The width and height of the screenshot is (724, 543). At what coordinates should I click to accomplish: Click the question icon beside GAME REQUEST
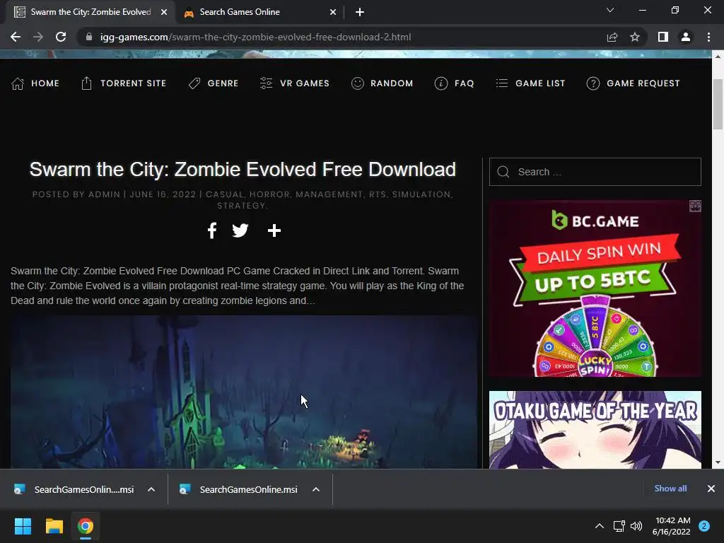pyautogui.click(x=593, y=83)
